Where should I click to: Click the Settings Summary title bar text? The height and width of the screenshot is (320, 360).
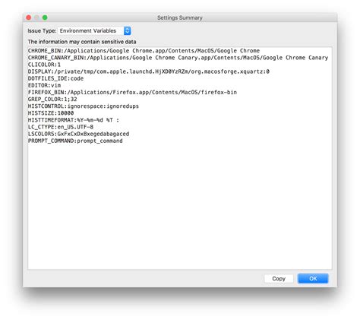[x=180, y=17]
